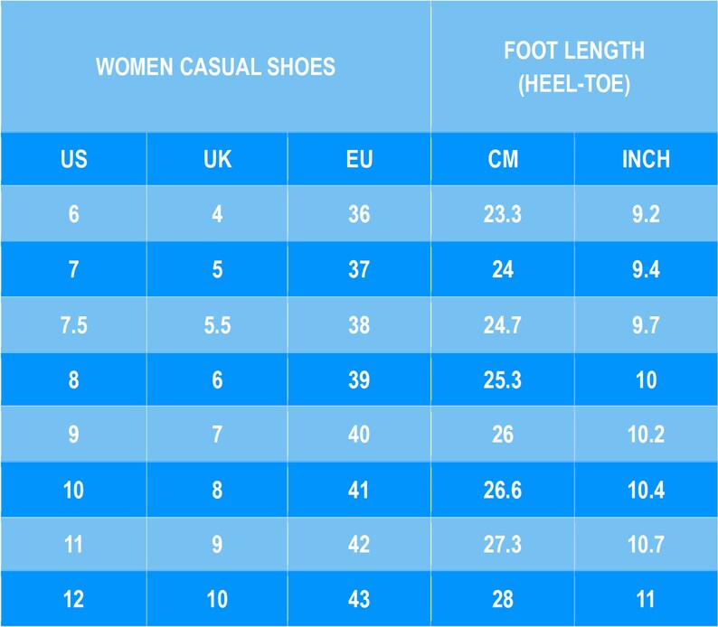The image size is (718, 627).
Task: Click the 23.3 CM cell
Action: coord(503,214)
